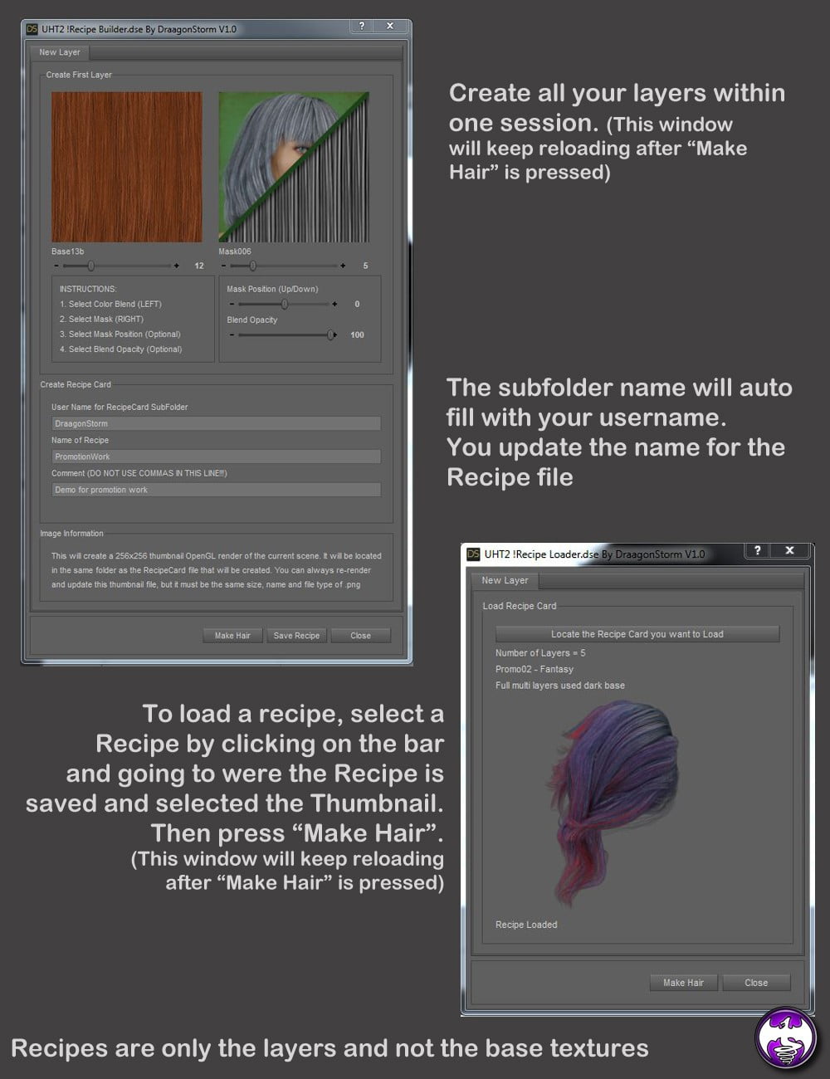Click the plus to increase Base13b value
The height and width of the screenshot is (1079, 830).
click(x=175, y=266)
